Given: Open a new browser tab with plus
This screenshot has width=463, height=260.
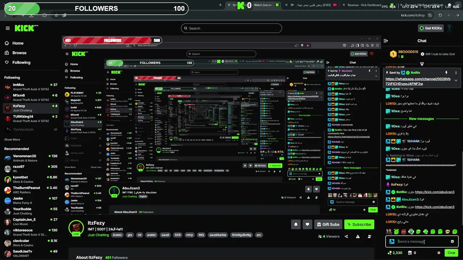Looking at the screenshot, I should pyautogui.click(x=221, y=5).
